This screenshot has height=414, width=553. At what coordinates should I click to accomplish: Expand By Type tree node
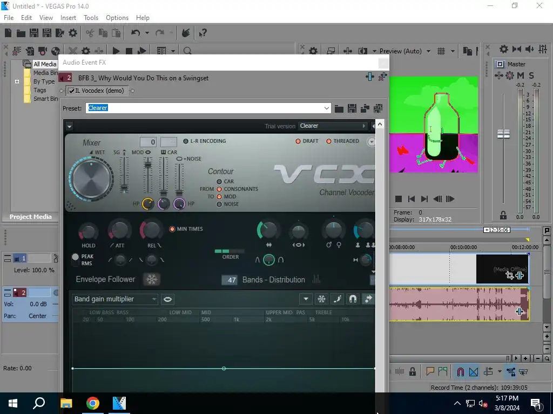pos(17,82)
